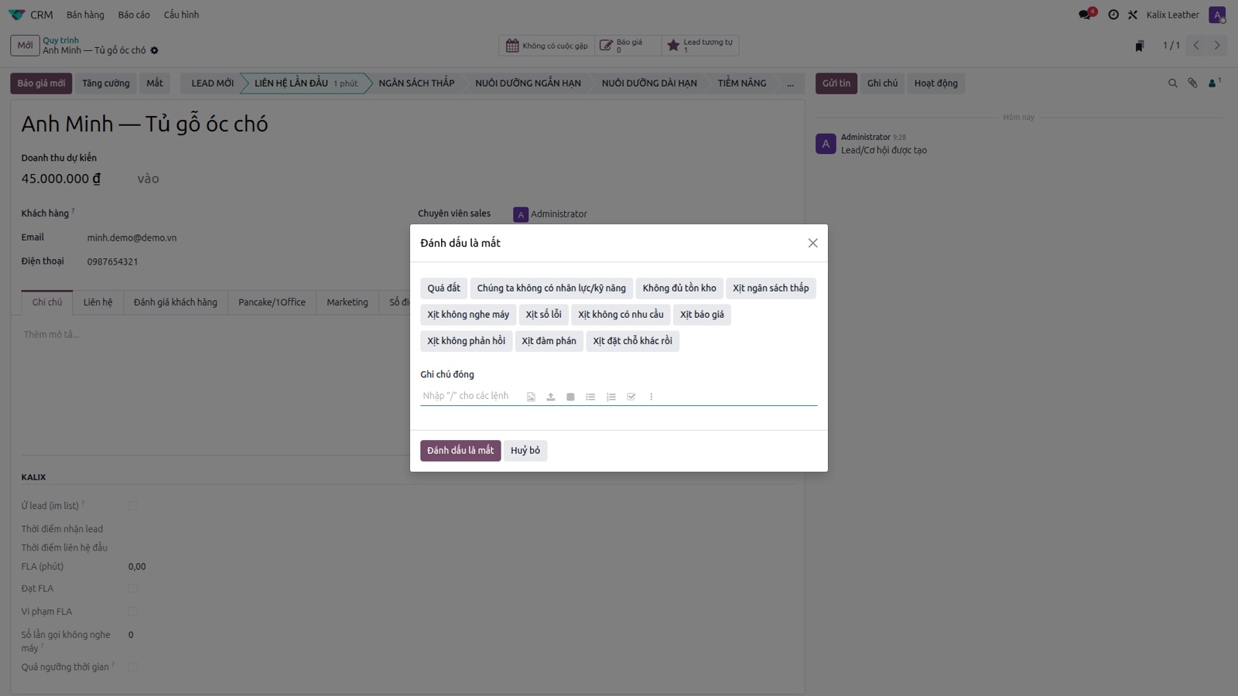The image size is (1238, 696).
Task: Open the conversations chat icon in the navbar
Action: tap(1086, 15)
